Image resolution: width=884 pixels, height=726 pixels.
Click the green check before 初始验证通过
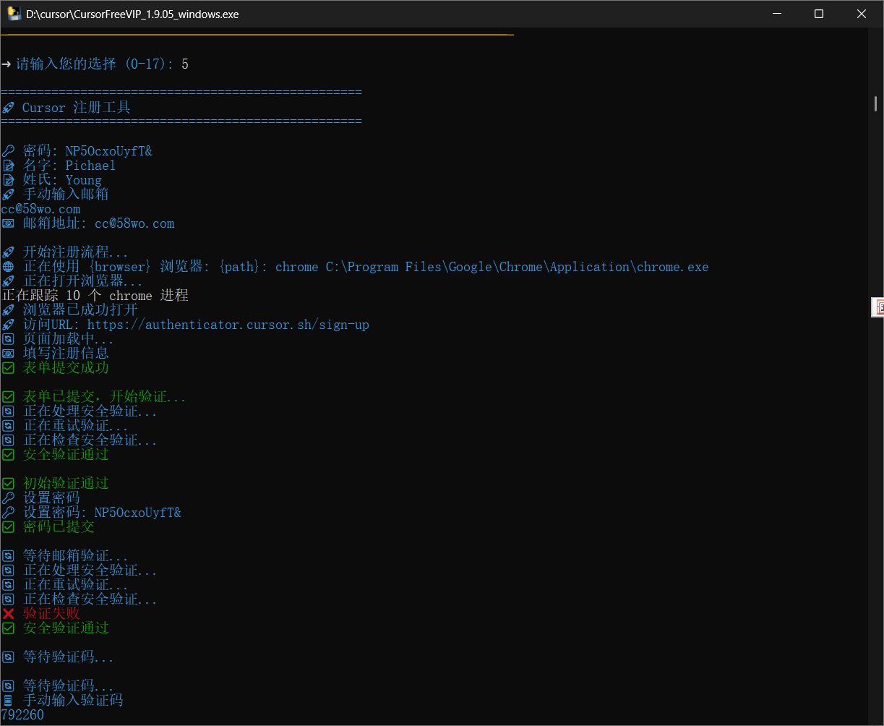click(8, 484)
